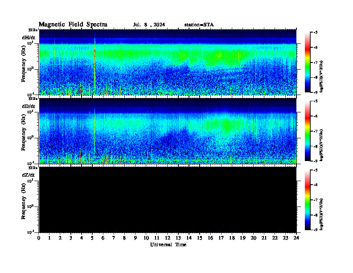Click the dD/dt panel color bar
353x273 pixels.
307,131
